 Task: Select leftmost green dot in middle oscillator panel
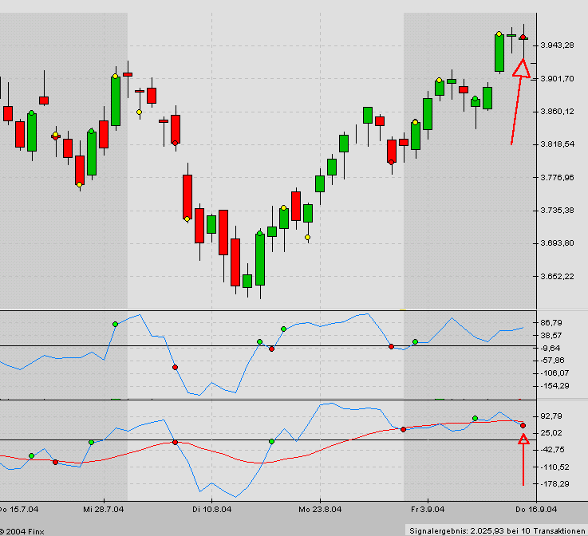coord(115,324)
